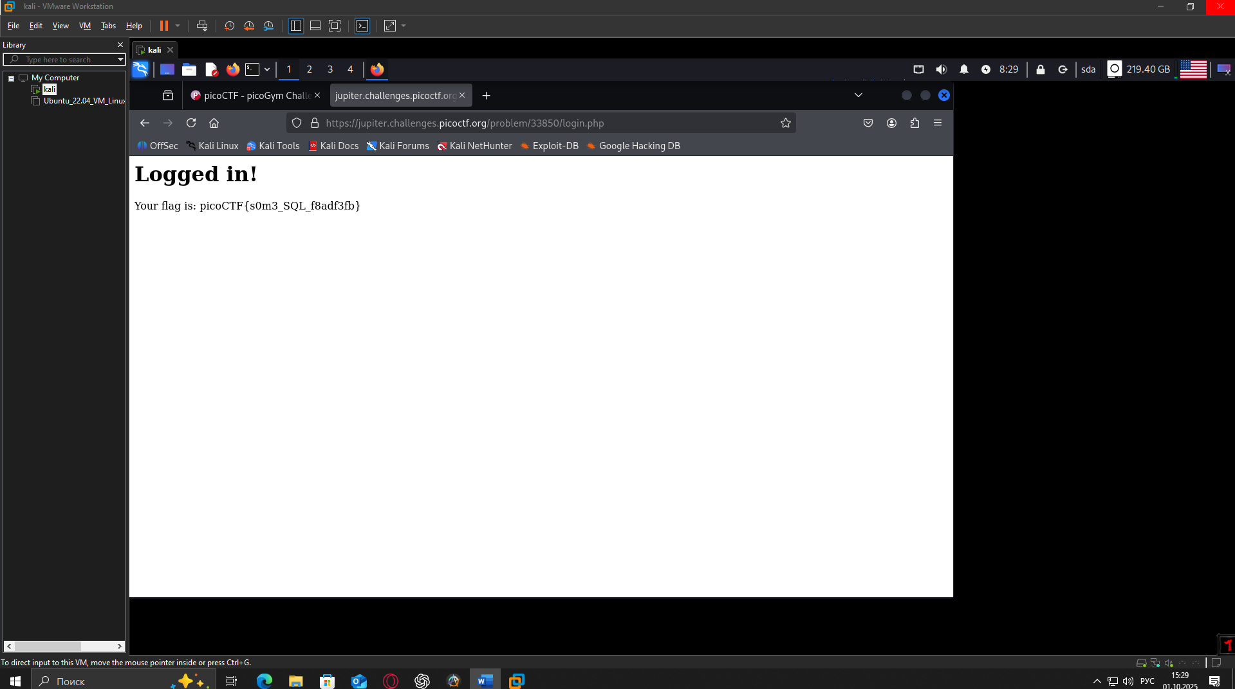Open the Kali applications menu

tap(140, 69)
